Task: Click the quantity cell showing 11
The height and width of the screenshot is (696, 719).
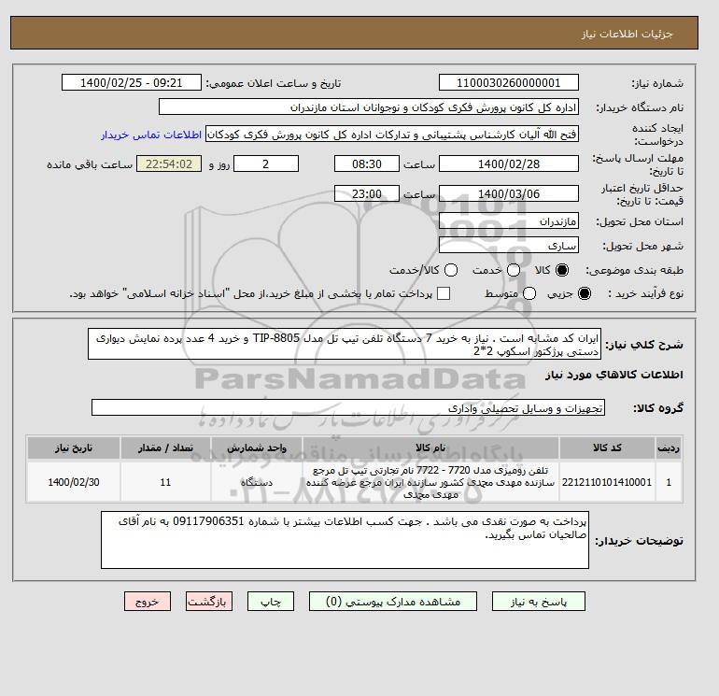Action: point(165,482)
